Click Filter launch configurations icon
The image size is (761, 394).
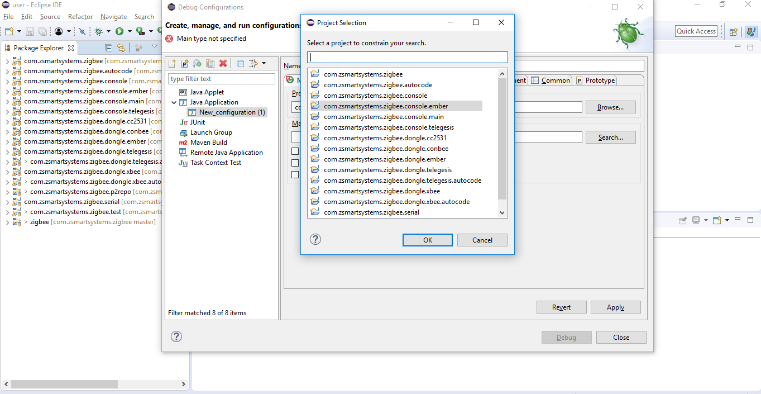(253, 63)
